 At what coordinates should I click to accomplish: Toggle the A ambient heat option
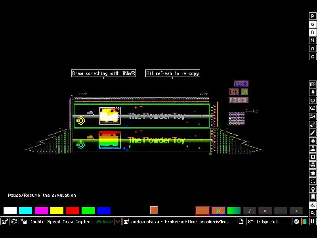tap(313, 48)
